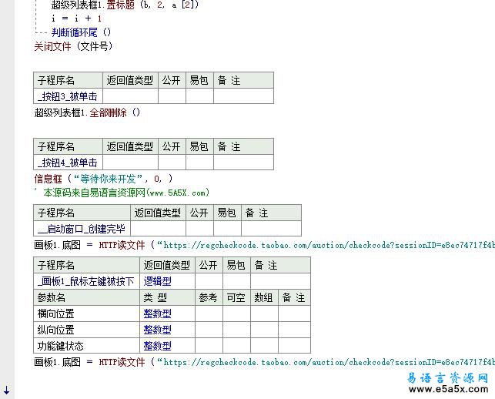Click the HTTP读文件 line under __启动窗口_创建完毕 table
Screen dimensions: 495x399
[x=264, y=245]
